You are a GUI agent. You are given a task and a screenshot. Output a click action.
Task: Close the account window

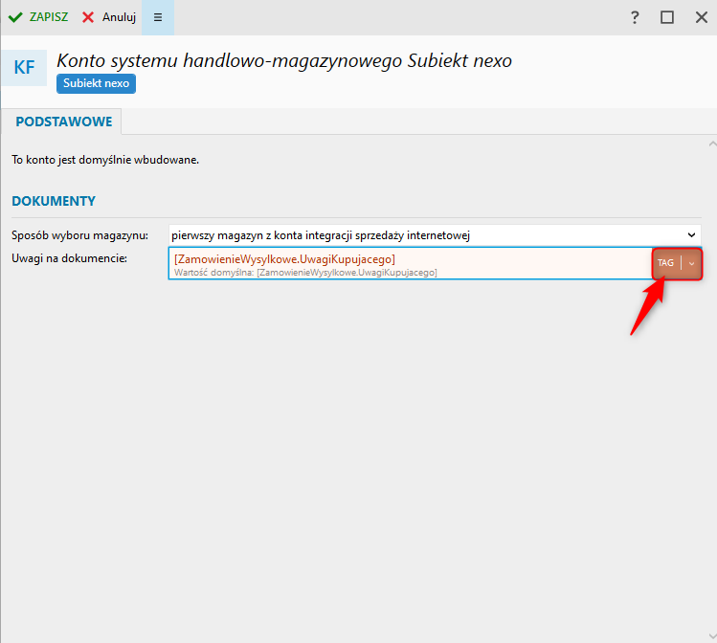702,17
